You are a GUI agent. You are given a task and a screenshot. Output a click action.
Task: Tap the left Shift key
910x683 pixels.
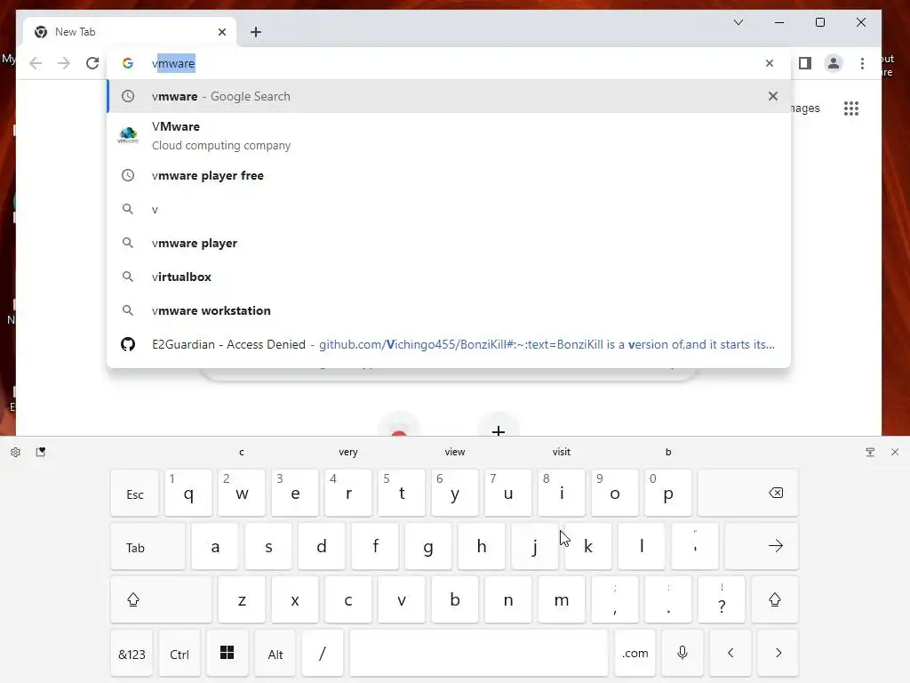point(162,599)
